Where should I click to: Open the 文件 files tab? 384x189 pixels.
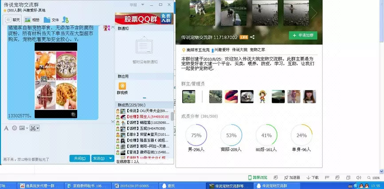pyautogui.click(x=51, y=20)
